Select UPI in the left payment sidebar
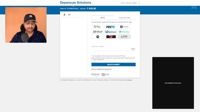Screen dimensions: 200x112 tap(74, 15)
